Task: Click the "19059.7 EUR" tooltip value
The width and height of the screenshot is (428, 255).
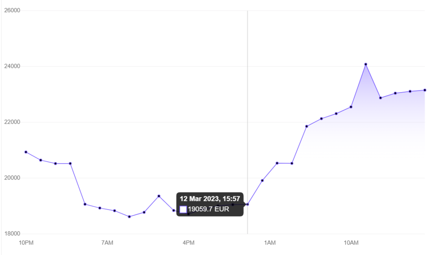Action: (x=208, y=209)
